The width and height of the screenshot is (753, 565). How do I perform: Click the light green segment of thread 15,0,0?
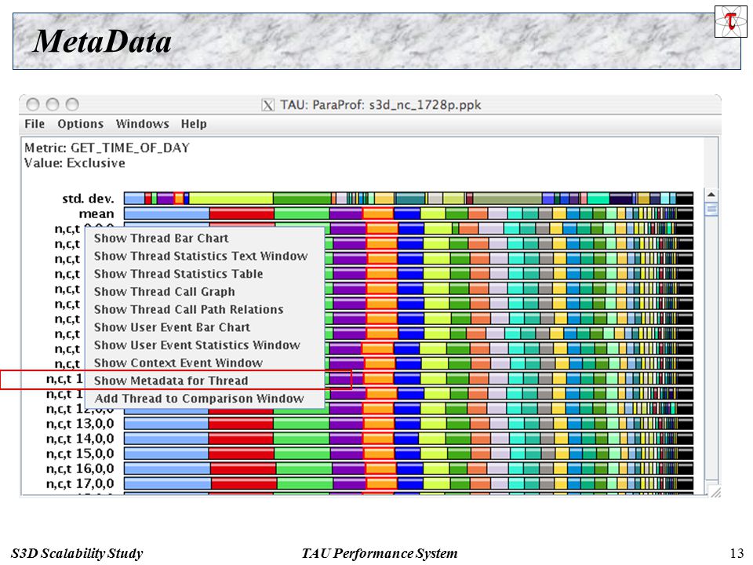point(301,454)
